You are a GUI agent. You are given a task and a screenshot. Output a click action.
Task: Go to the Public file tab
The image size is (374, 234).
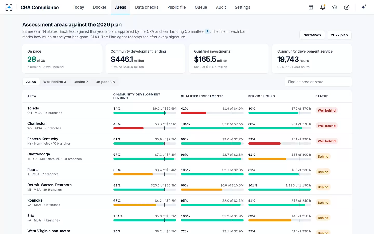tap(177, 7)
